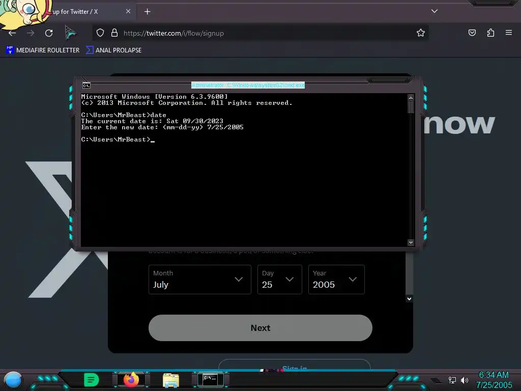Viewport: 521px width, 391px height.
Task: Click the padlock site security icon
Action: (x=114, y=33)
